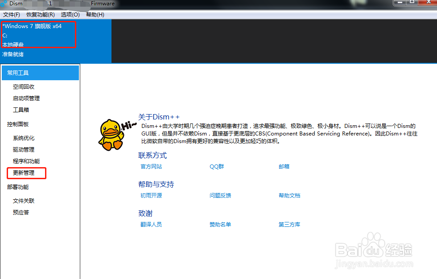This screenshot has height=279, width=437.
Task: Click the 初雨开源 link
Action: click(151, 196)
